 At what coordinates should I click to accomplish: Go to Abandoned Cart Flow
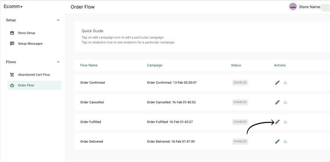[34, 75]
